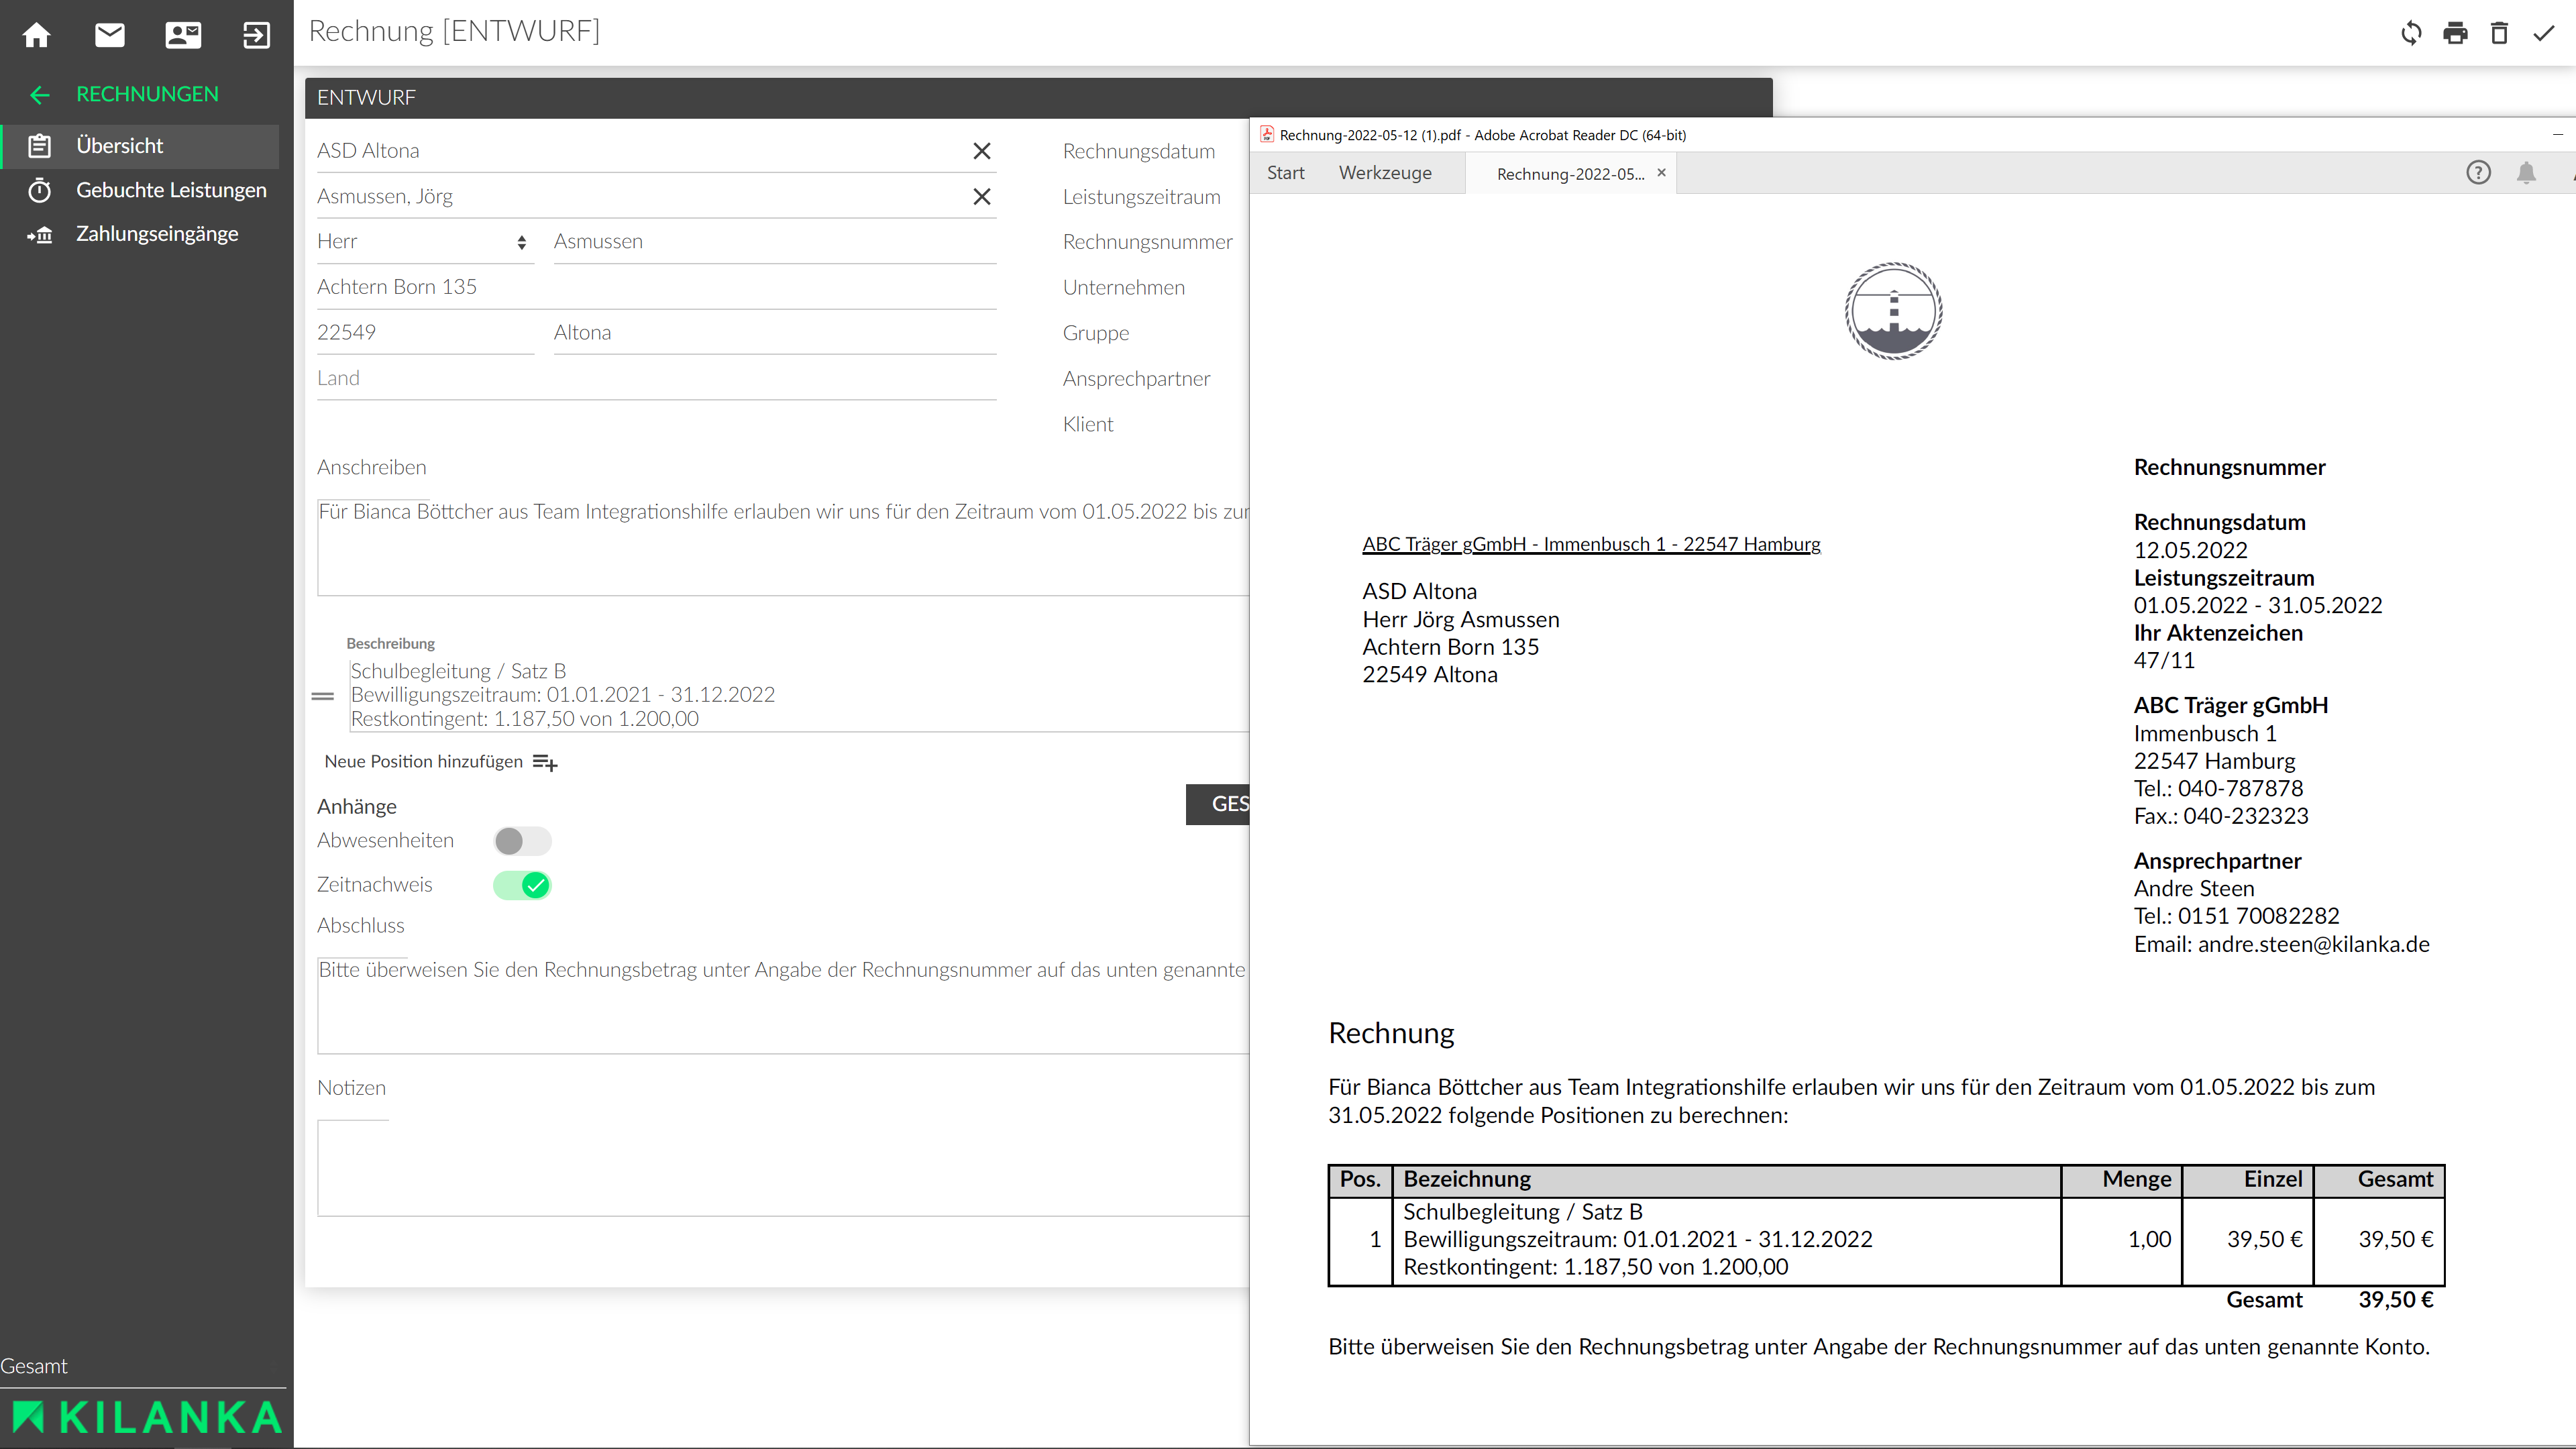Print the invoice via printer icon
The width and height of the screenshot is (2576, 1449).
click(2455, 33)
